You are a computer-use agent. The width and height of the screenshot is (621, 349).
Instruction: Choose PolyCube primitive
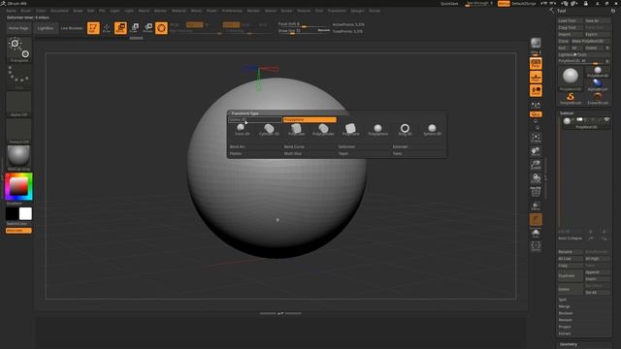pos(296,129)
